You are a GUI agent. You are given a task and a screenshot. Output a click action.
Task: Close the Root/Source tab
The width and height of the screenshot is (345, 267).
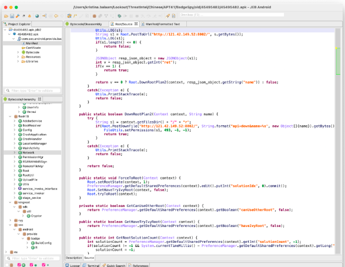click(x=136, y=24)
